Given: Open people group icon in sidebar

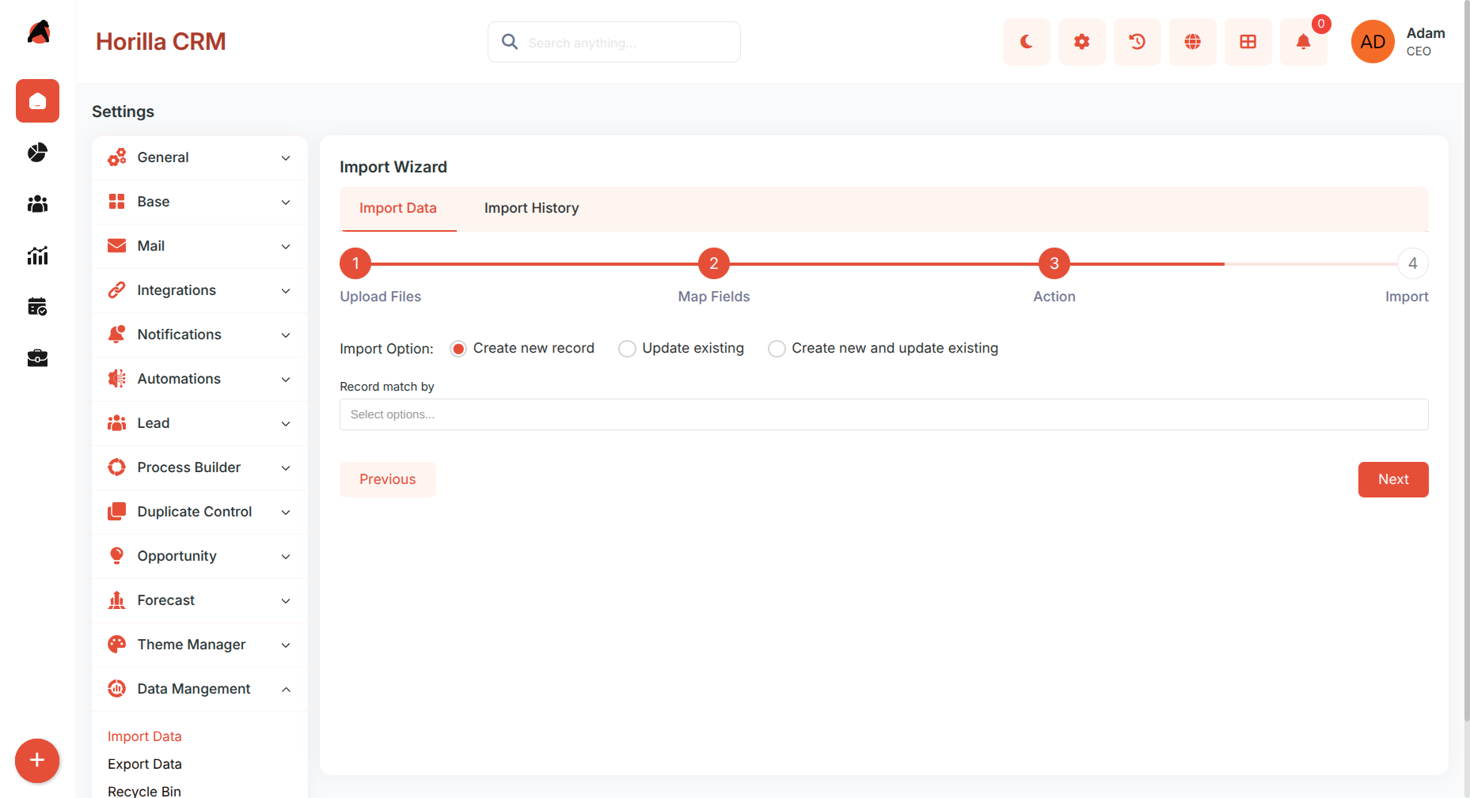Looking at the screenshot, I should point(37,204).
